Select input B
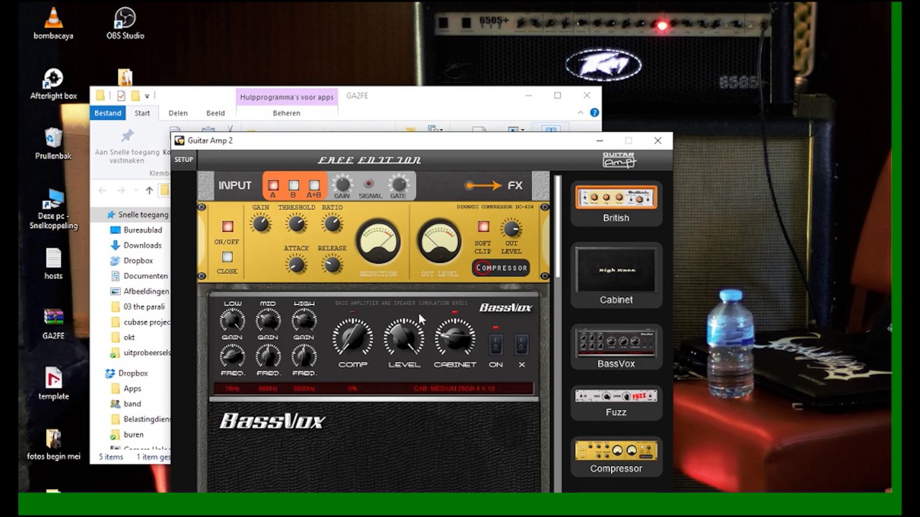Image resolution: width=920 pixels, height=517 pixels. (x=293, y=185)
